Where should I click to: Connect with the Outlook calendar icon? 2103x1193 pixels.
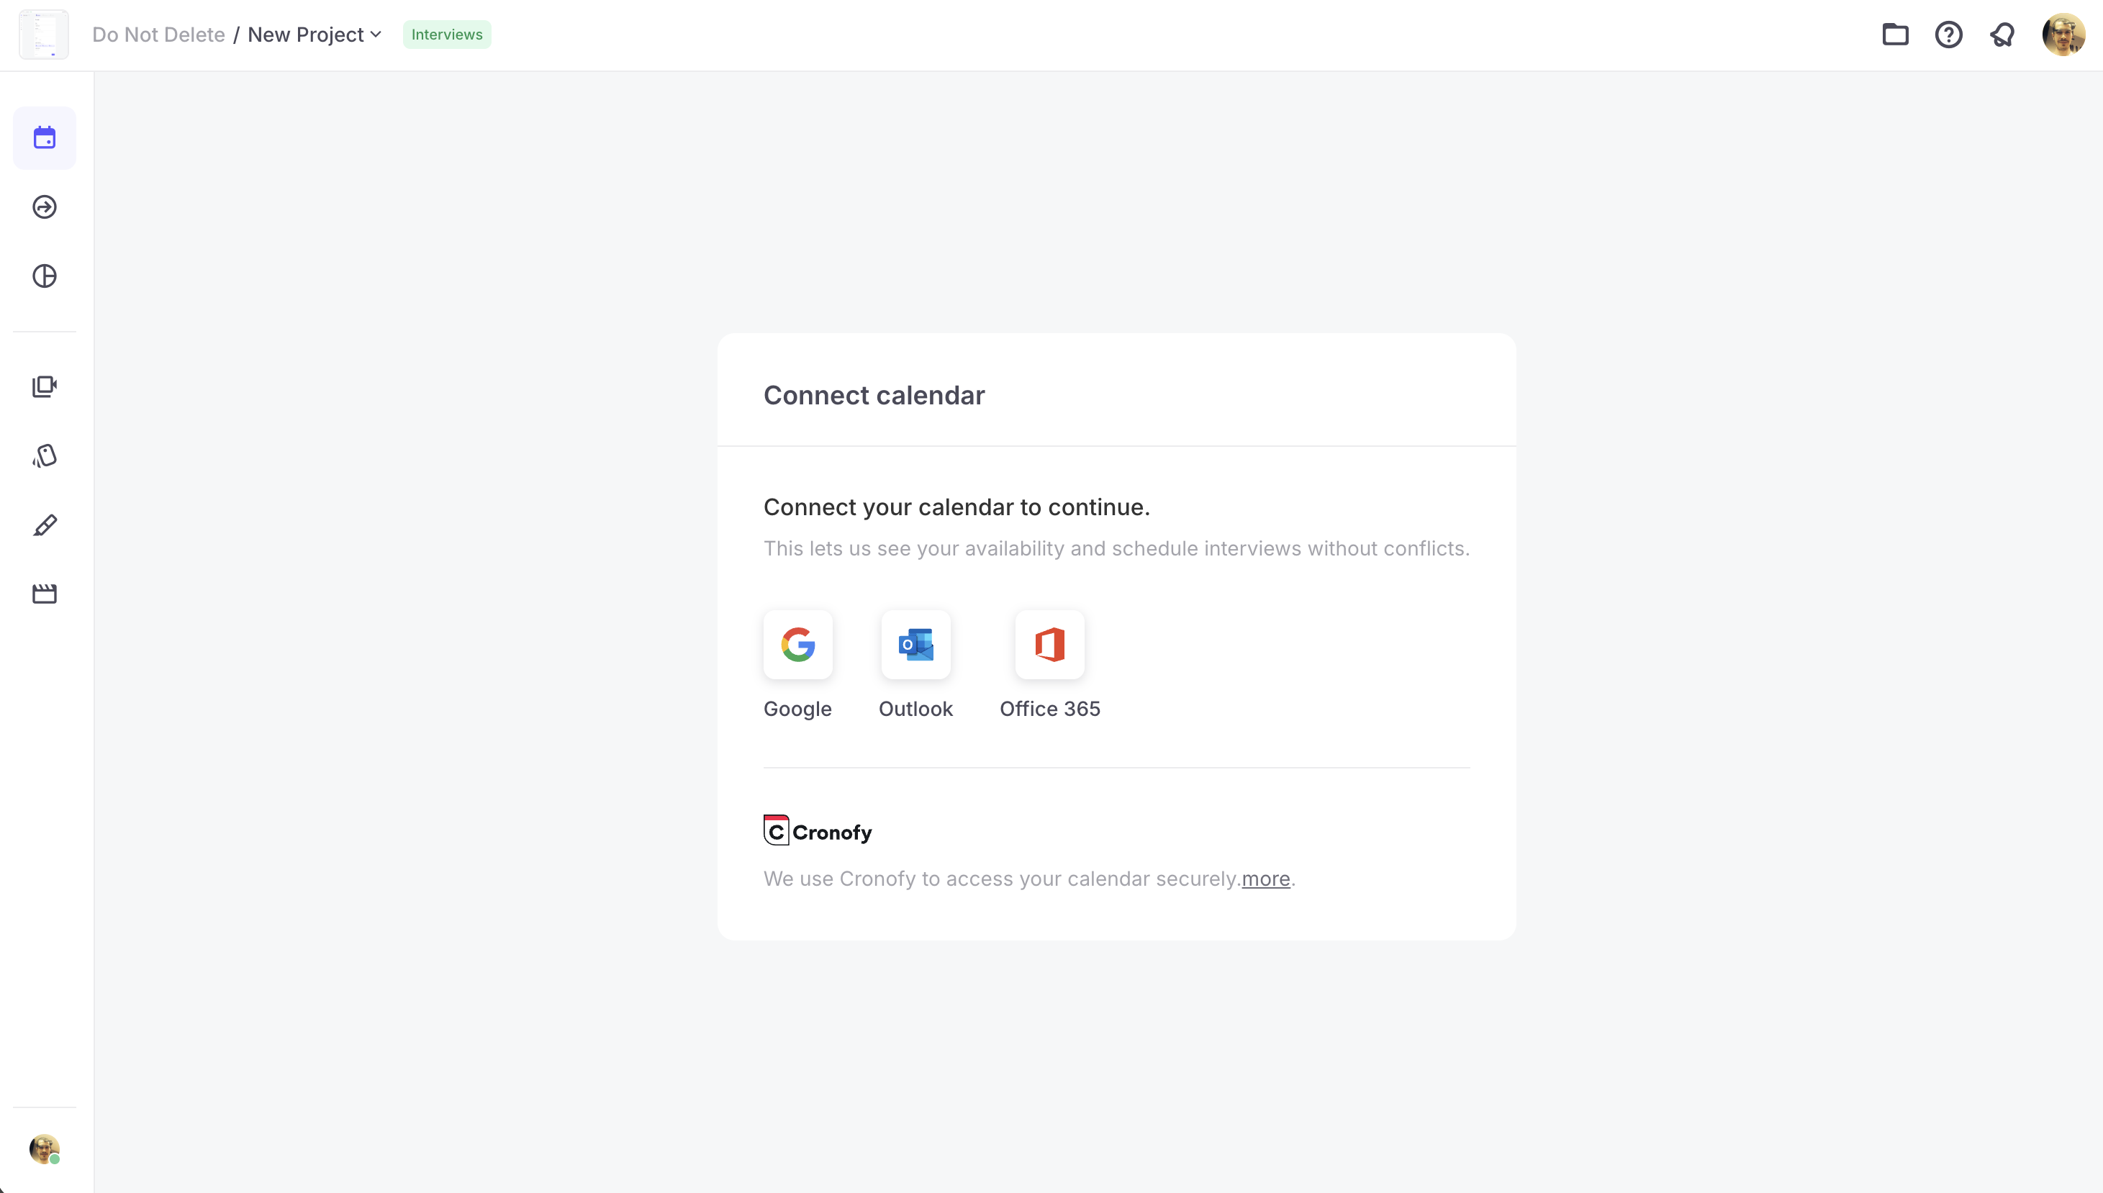pyautogui.click(x=915, y=645)
